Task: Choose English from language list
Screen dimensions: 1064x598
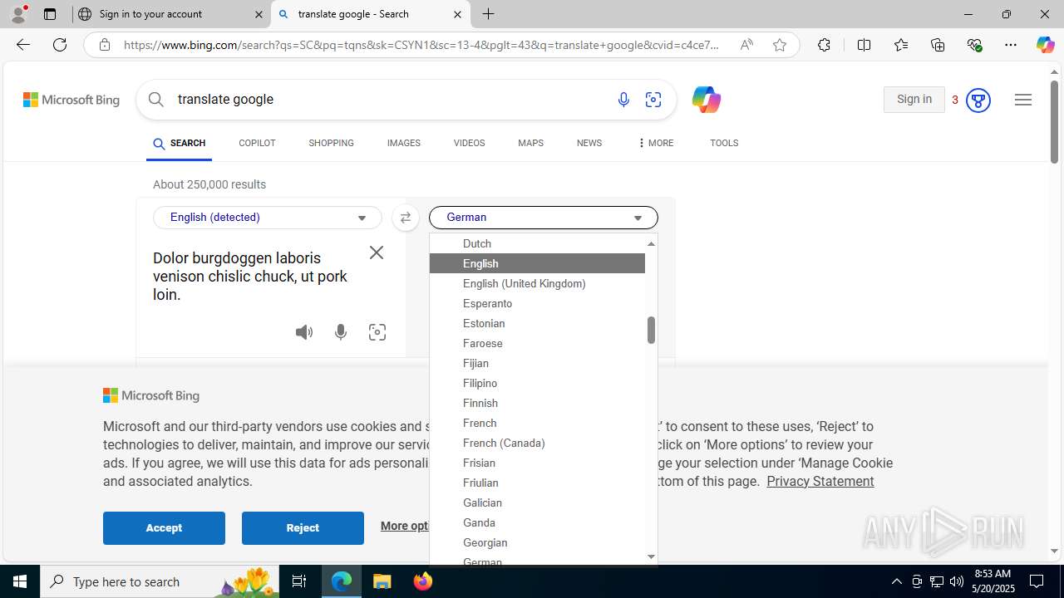Action: [537, 263]
